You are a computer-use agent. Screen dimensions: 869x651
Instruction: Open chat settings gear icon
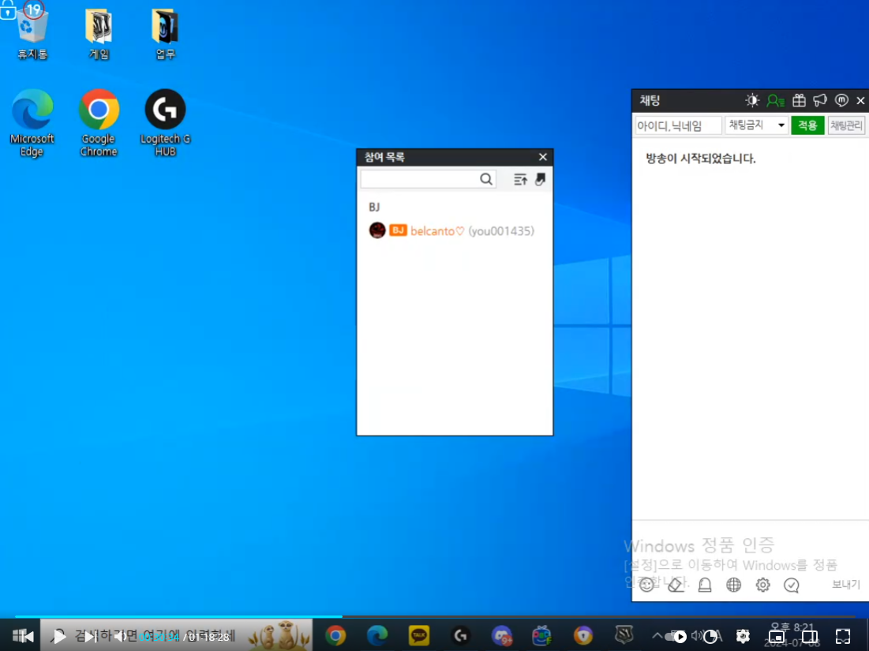pyautogui.click(x=762, y=585)
